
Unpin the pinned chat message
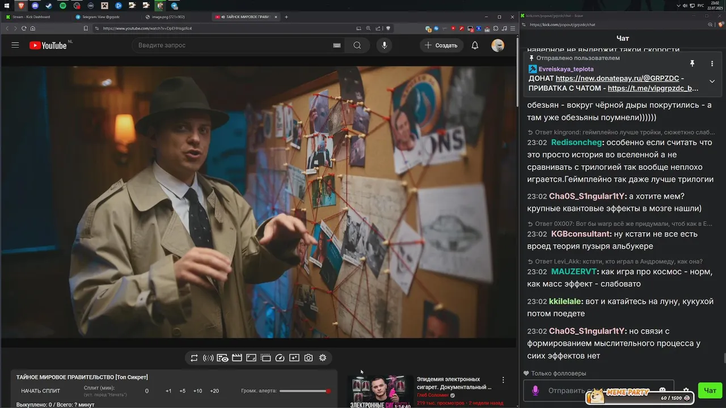pyautogui.click(x=692, y=63)
